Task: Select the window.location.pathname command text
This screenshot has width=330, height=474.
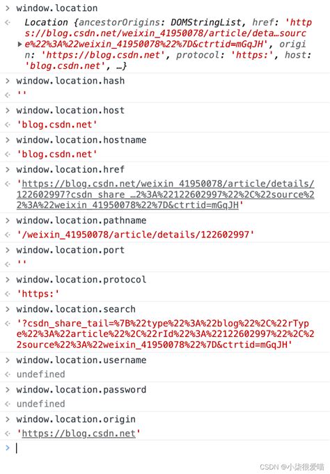Action: click(81, 221)
